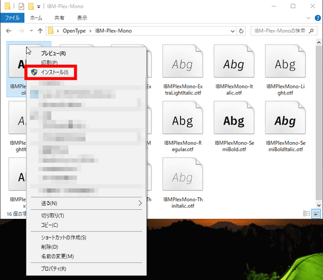Switch to the View ribbon tab
The width and height of the screenshot is (323, 280).
click(x=82, y=18)
